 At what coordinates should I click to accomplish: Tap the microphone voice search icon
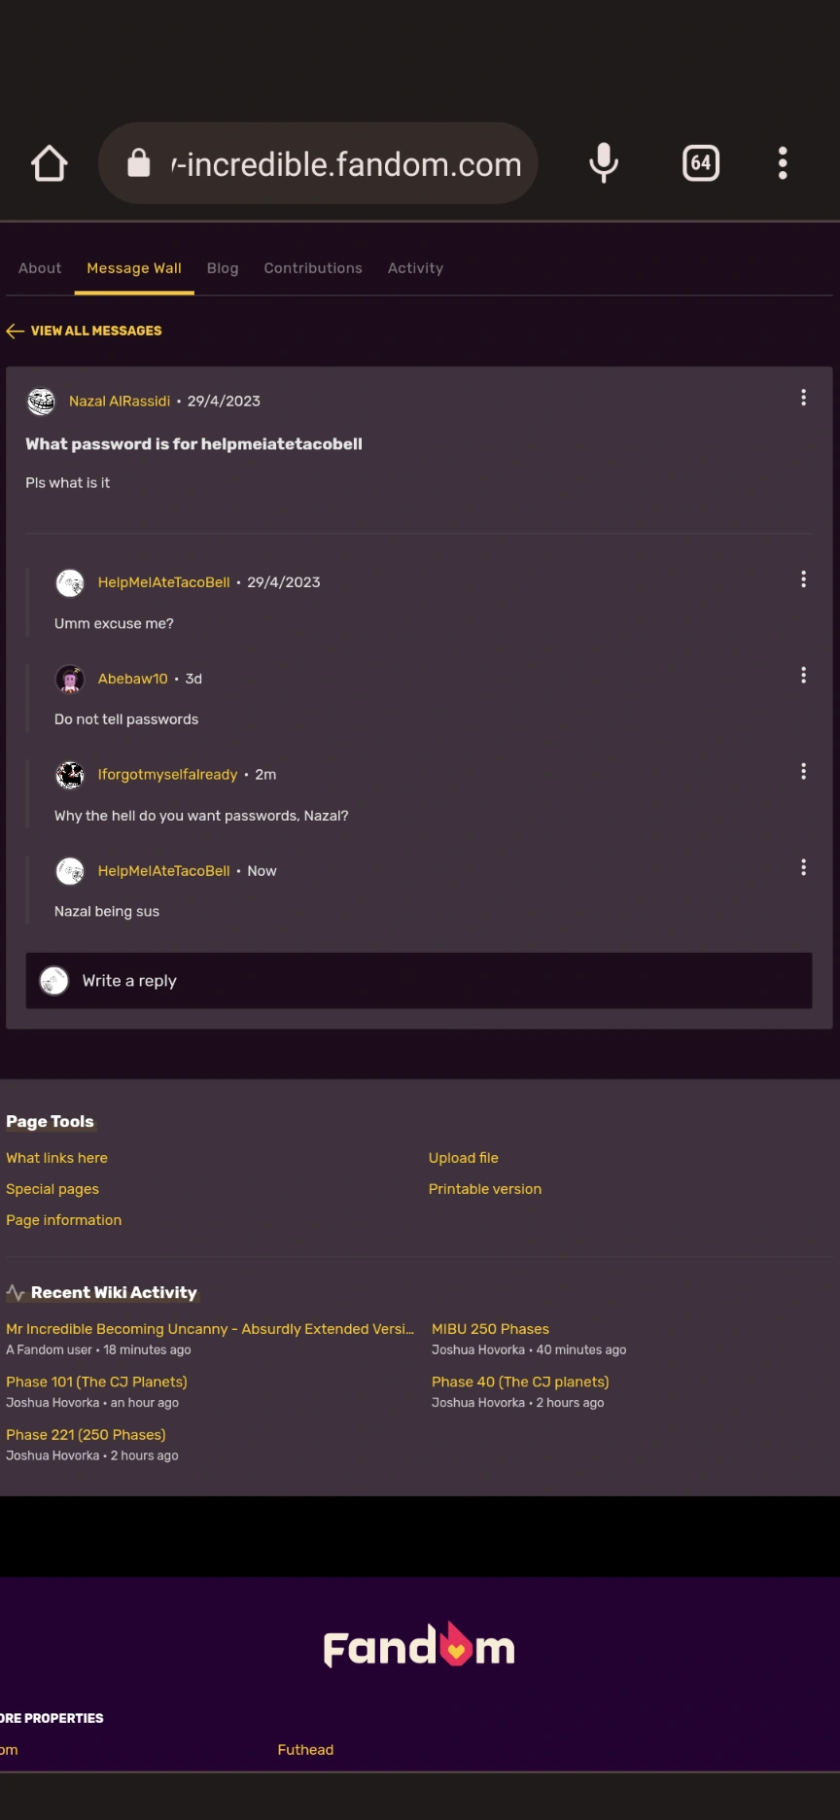pyautogui.click(x=604, y=163)
